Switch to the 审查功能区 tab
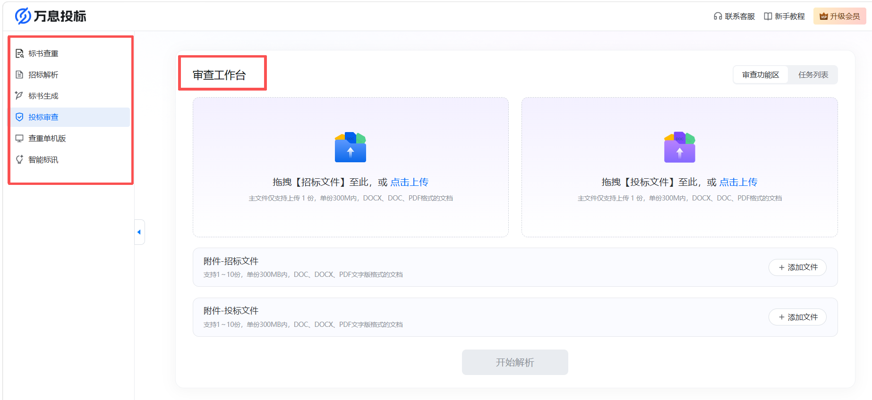This screenshot has height=400, width=872. point(761,75)
